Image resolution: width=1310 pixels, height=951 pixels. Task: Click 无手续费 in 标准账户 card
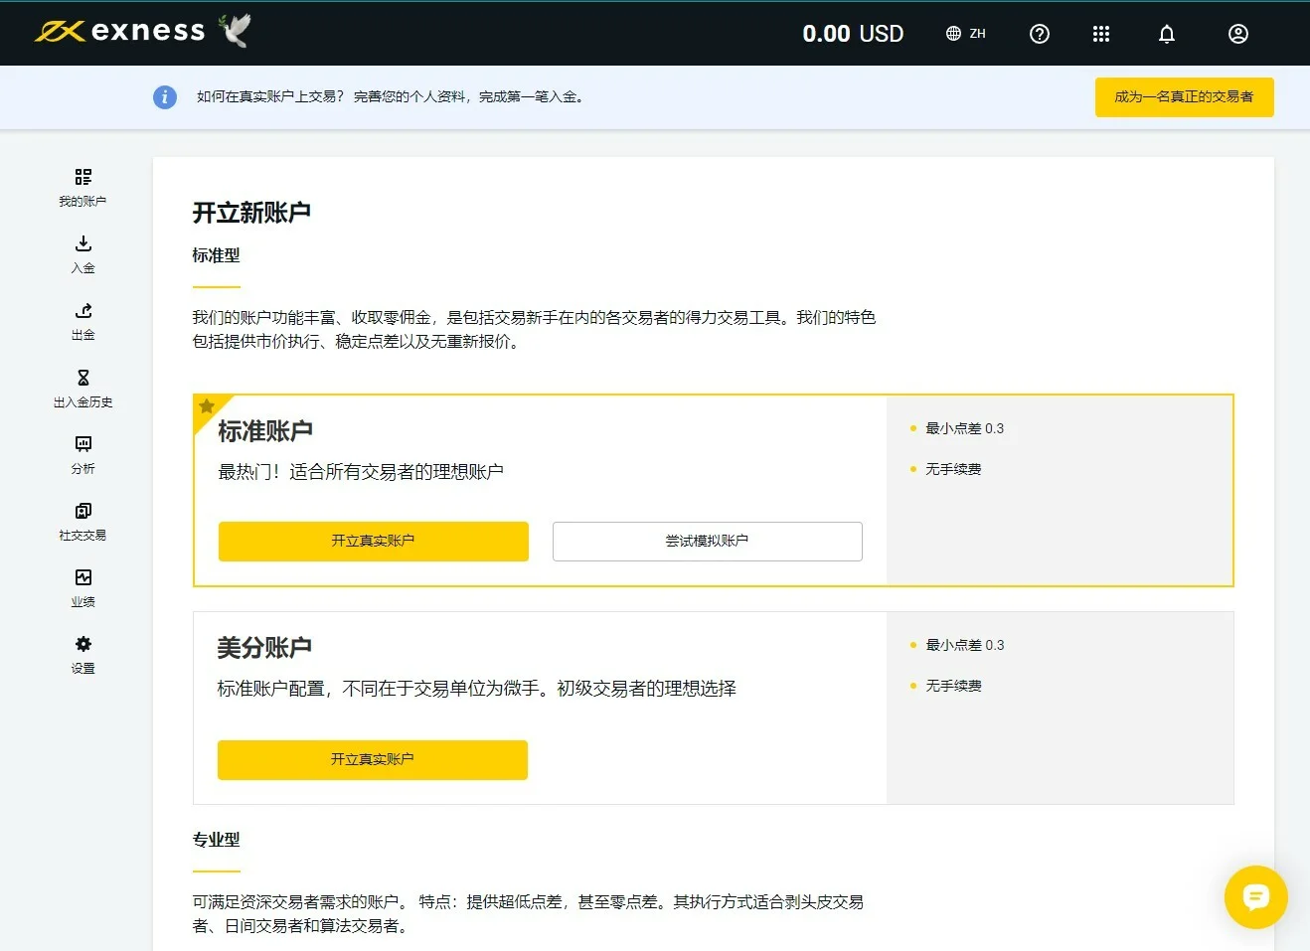[x=953, y=469]
